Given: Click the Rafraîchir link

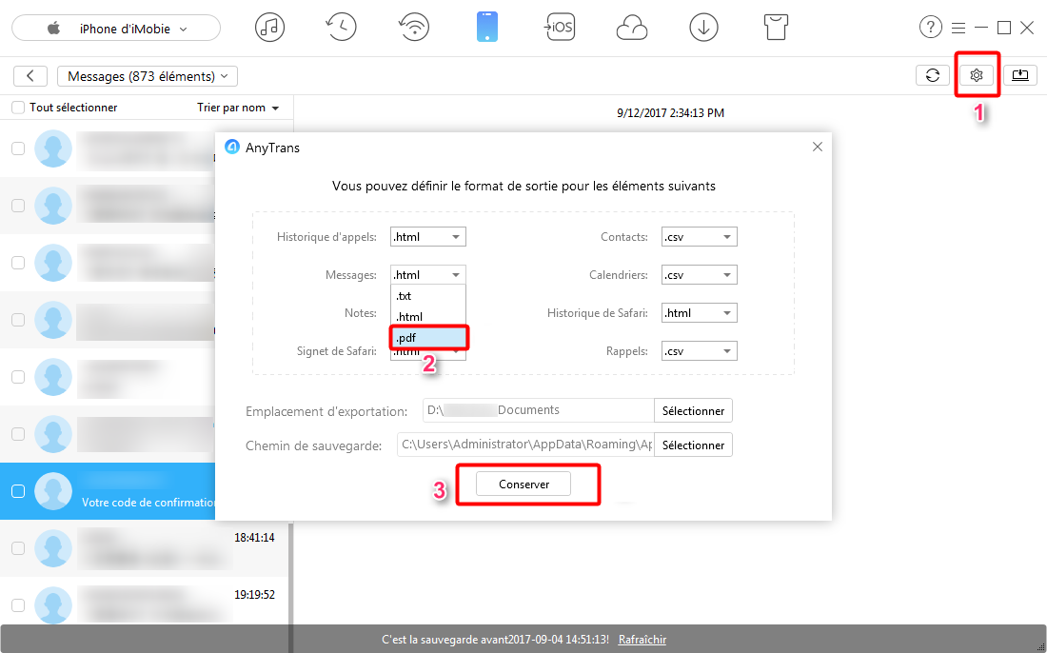Looking at the screenshot, I should pos(642,639).
